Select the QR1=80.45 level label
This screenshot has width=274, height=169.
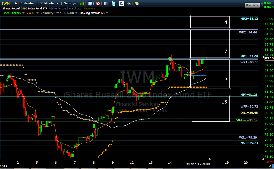[249, 113]
